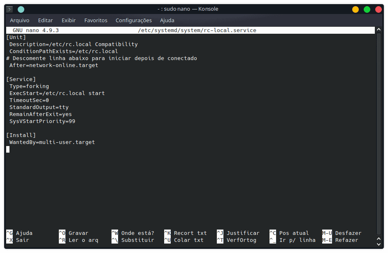This screenshot has width=388, height=253.
Task: Open the Ajuda menu
Action: pos(167,21)
